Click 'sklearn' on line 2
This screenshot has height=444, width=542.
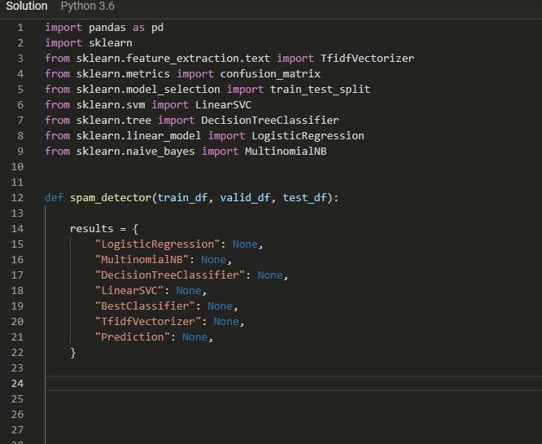pyautogui.click(x=110, y=43)
